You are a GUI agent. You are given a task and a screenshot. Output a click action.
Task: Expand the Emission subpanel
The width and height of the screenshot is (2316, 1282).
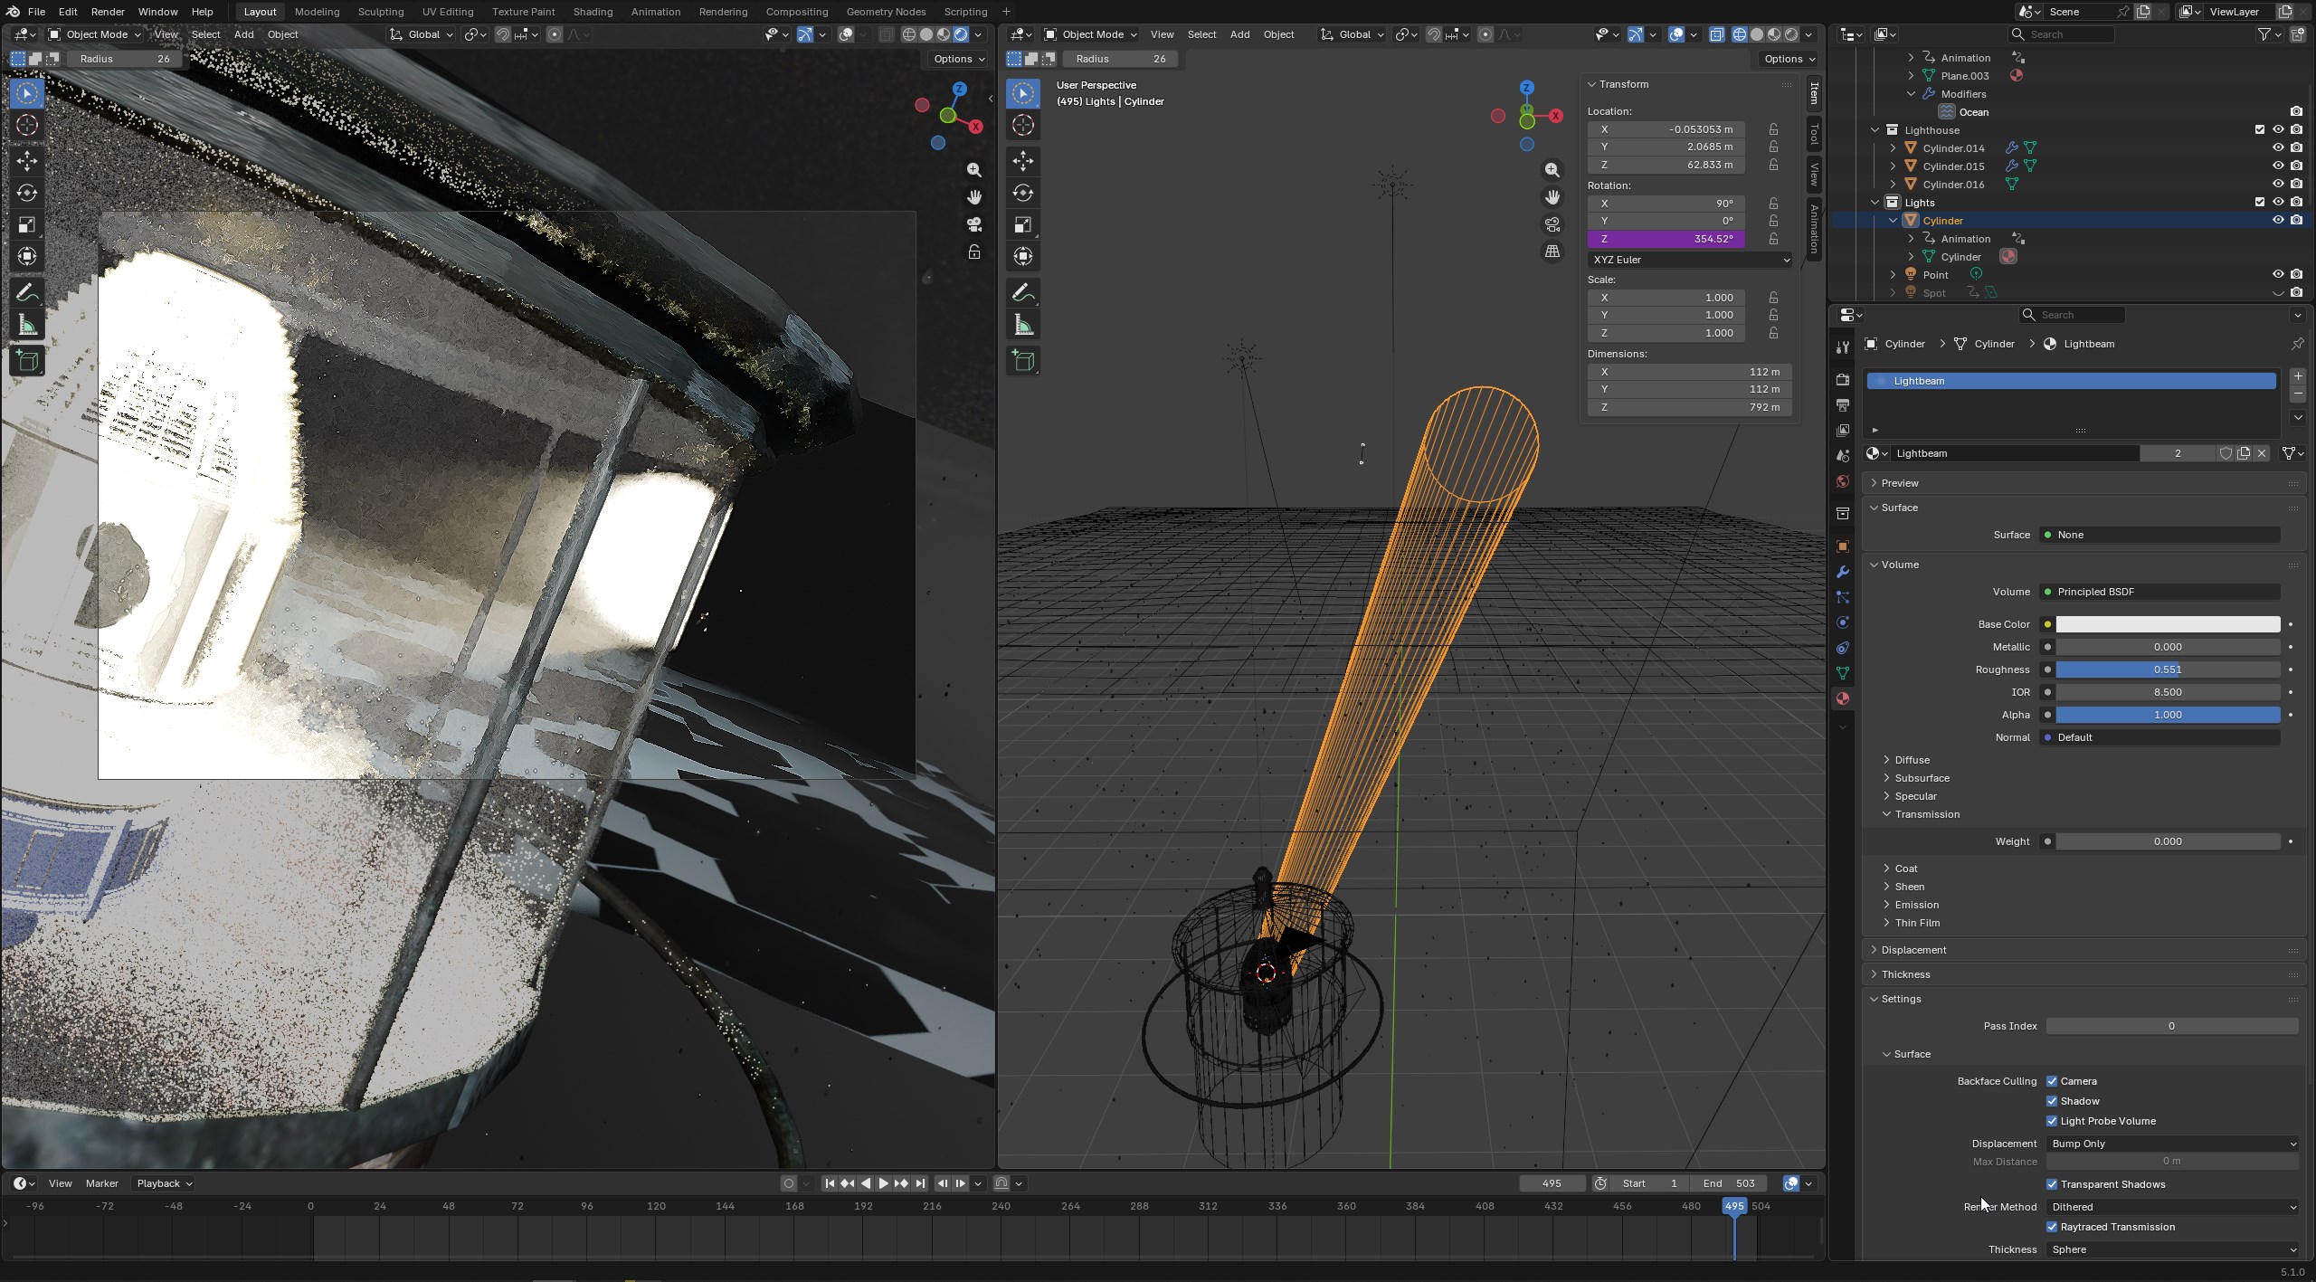tap(1916, 905)
